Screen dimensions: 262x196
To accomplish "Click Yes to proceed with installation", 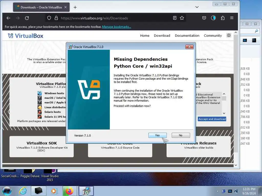I will coord(157,135).
